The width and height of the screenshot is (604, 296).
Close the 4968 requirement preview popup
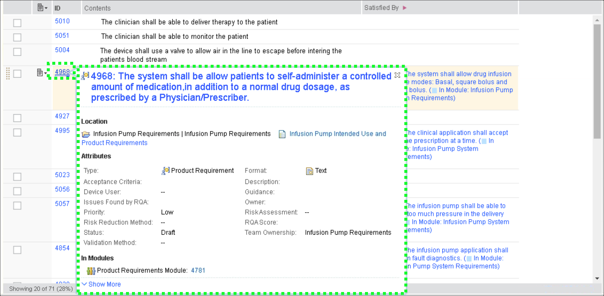[x=397, y=75]
